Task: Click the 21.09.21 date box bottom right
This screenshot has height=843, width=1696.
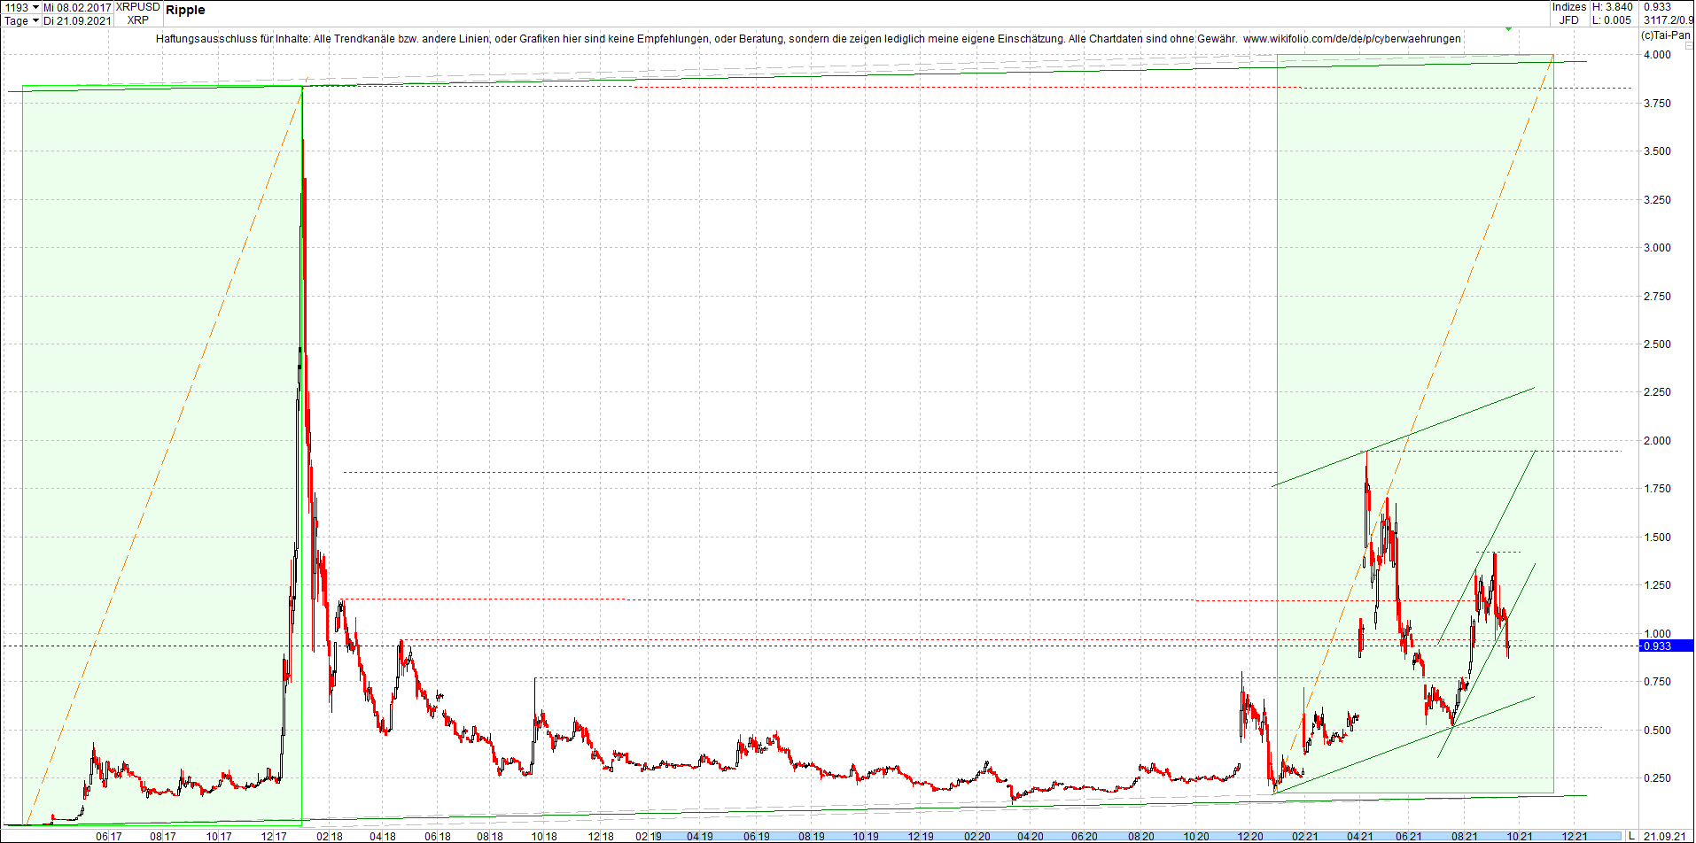Action: [x=1664, y=836]
